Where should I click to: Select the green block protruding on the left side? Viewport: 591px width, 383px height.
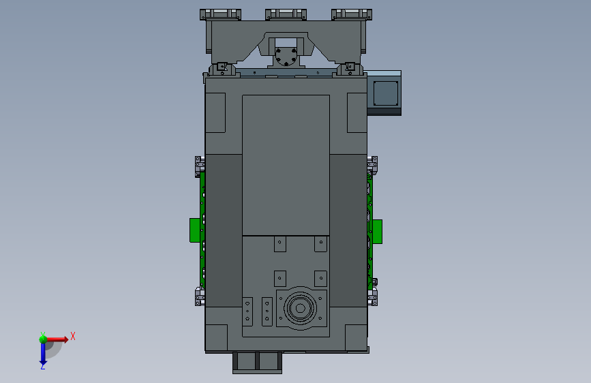194,230
